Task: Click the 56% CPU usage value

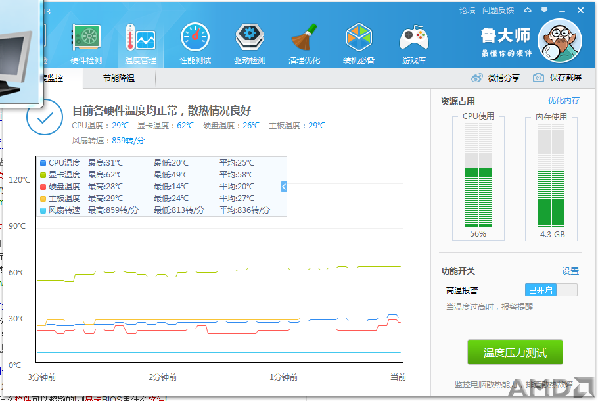Action: [x=478, y=234]
